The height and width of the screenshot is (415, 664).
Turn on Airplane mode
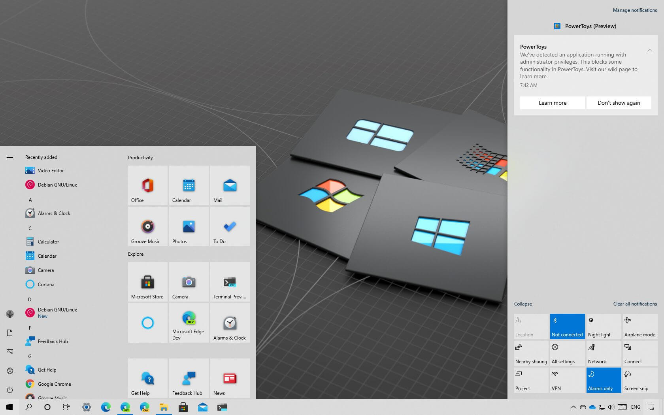pos(639,326)
